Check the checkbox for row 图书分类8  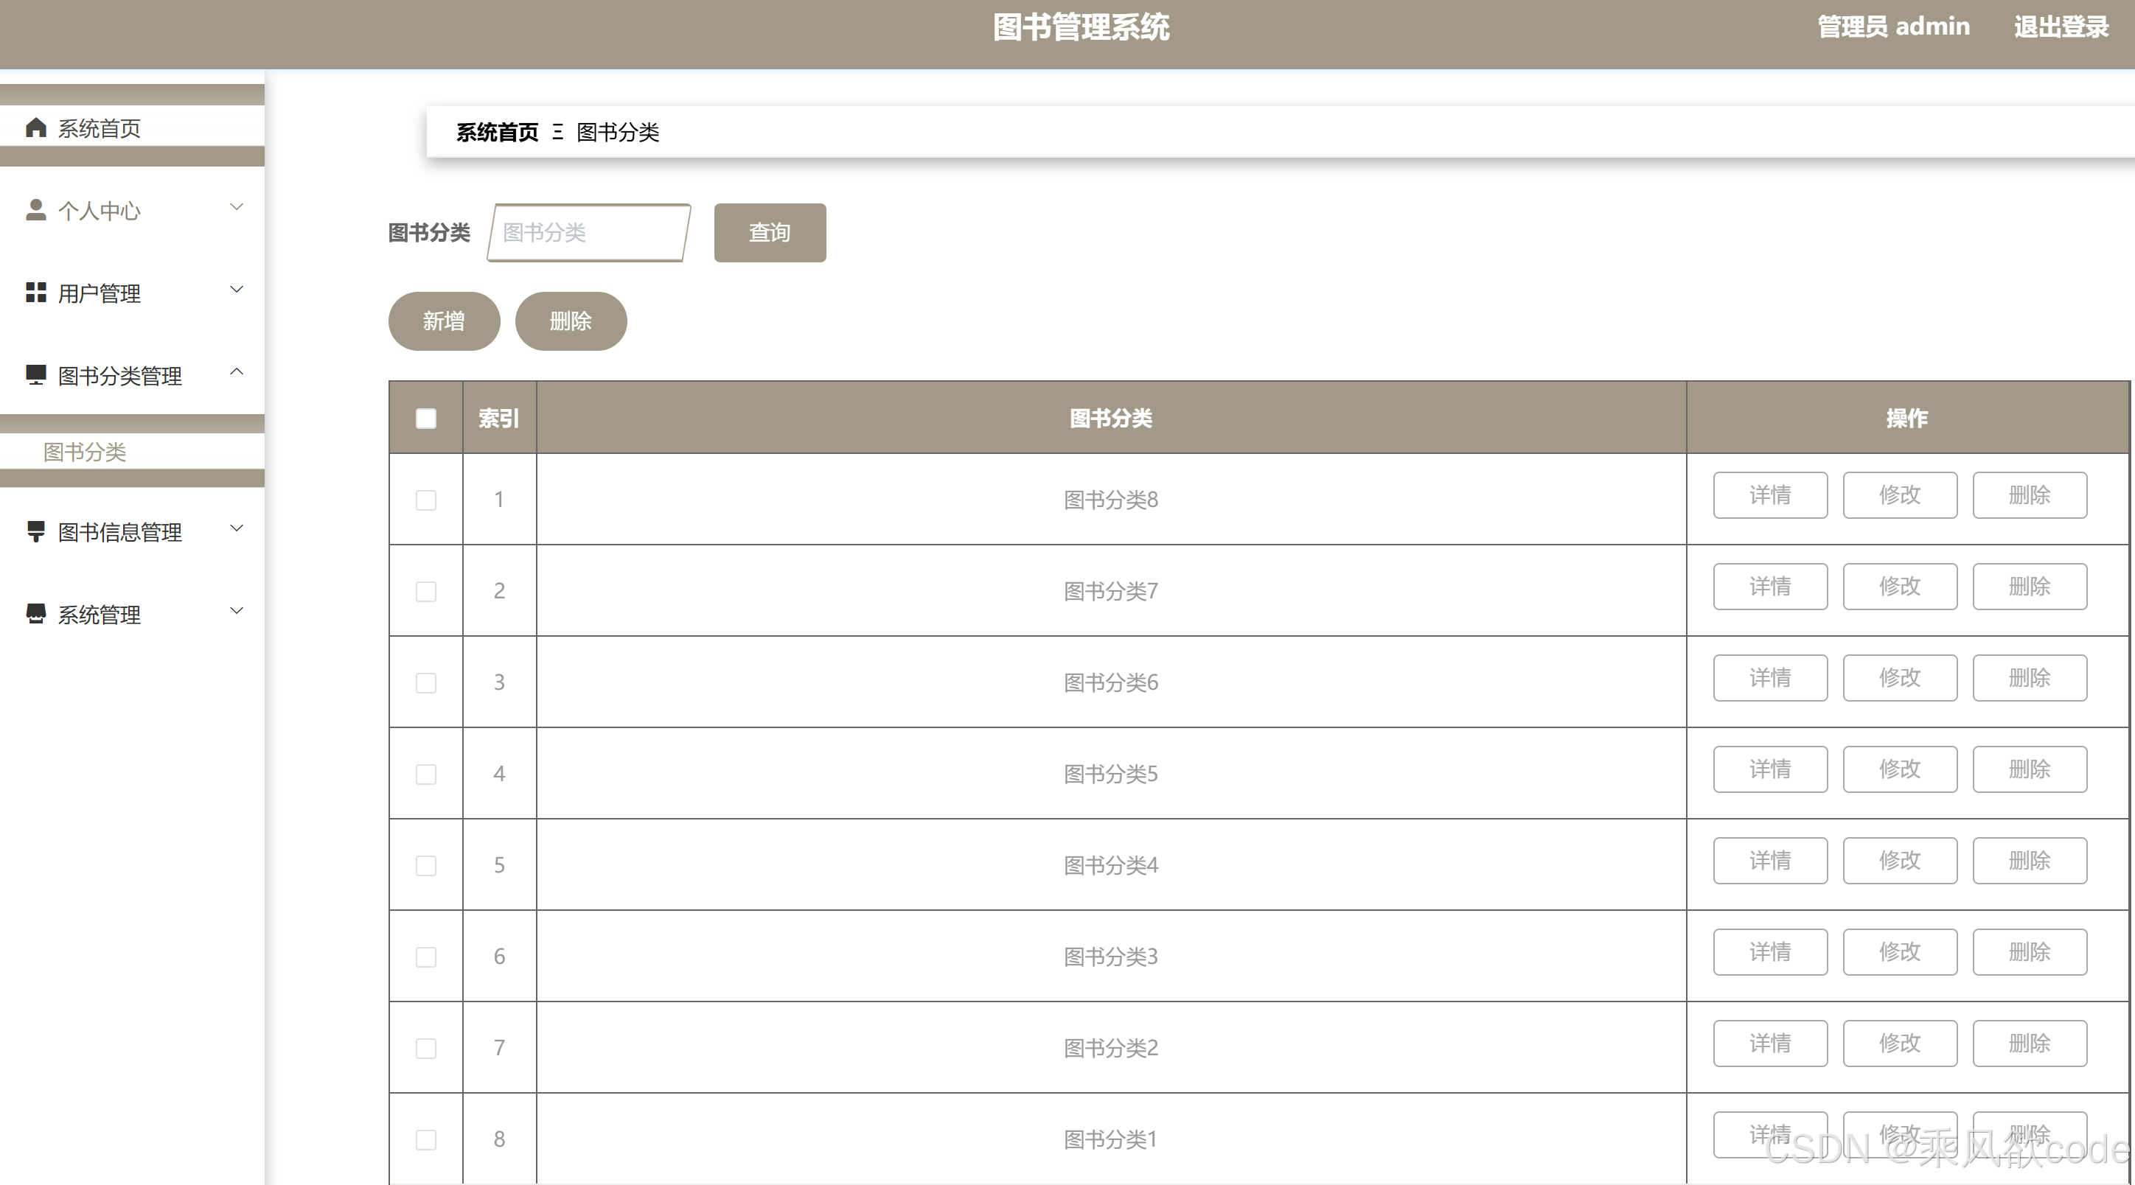pos(426,500)
